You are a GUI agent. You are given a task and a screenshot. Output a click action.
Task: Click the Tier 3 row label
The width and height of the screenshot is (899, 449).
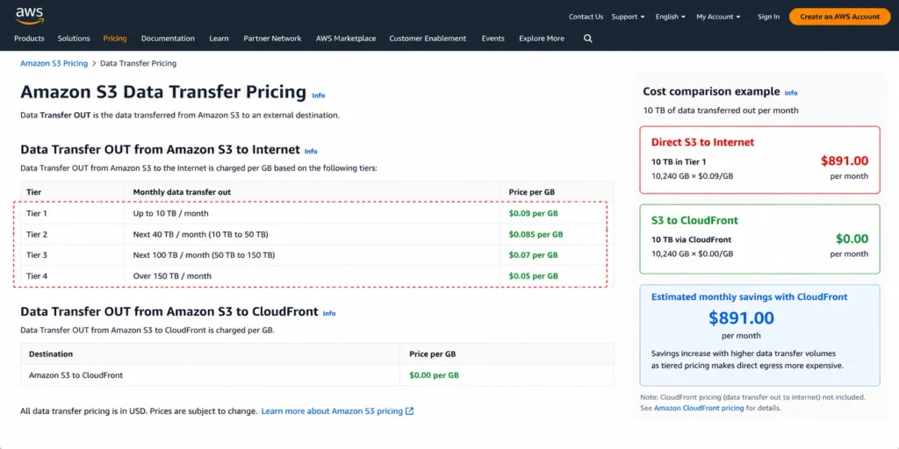coord(37,255)
